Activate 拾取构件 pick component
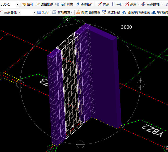The image size is (168, 152). tap(87, 5)
